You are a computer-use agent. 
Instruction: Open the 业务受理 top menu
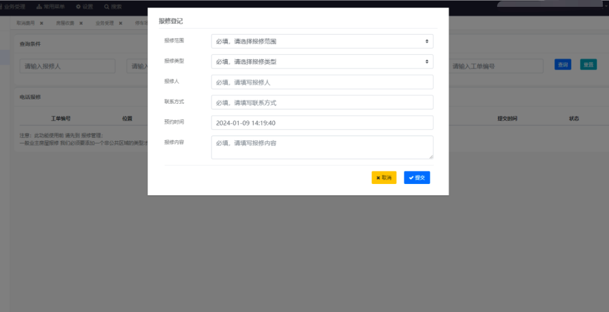tap(15, 6)
